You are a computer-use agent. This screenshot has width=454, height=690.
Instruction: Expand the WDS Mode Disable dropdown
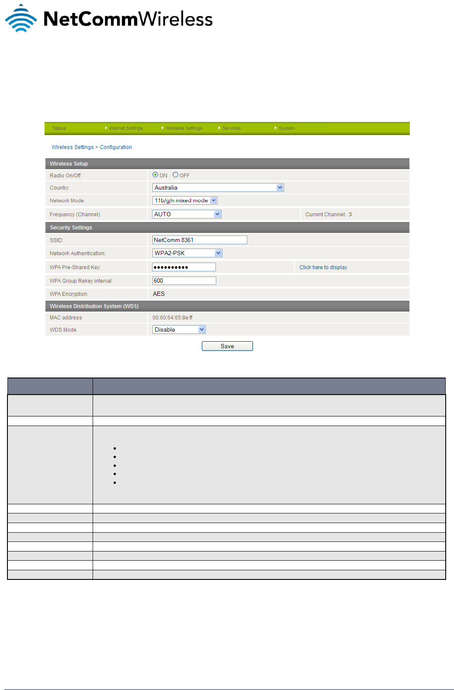[x=179, y=329]
